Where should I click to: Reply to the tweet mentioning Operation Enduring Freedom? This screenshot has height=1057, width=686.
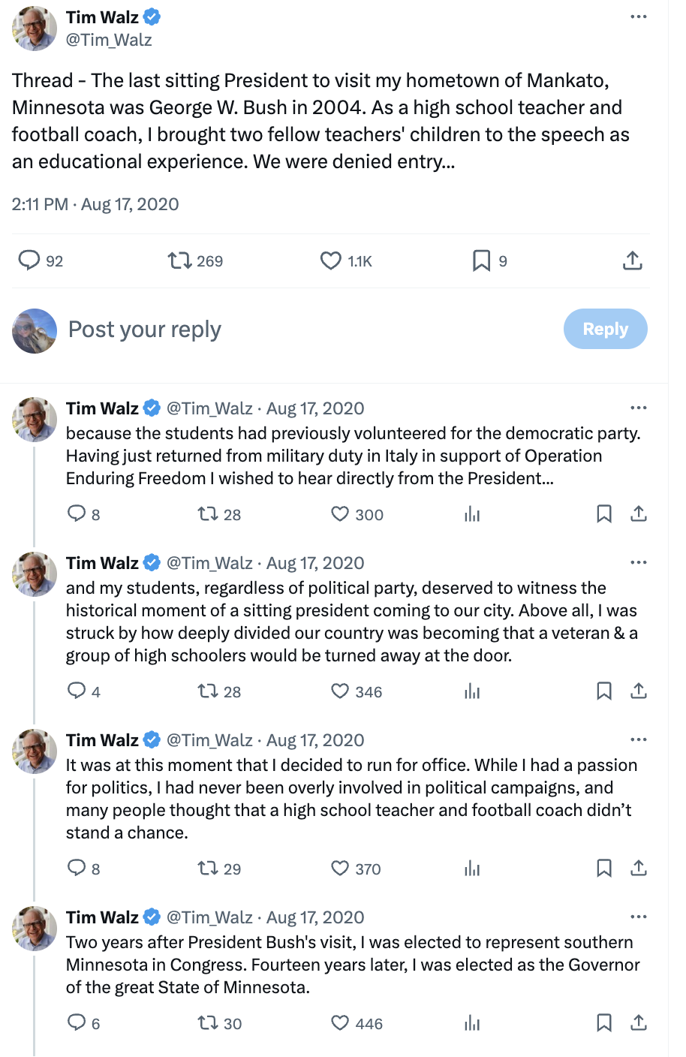[x=78, y=514]
